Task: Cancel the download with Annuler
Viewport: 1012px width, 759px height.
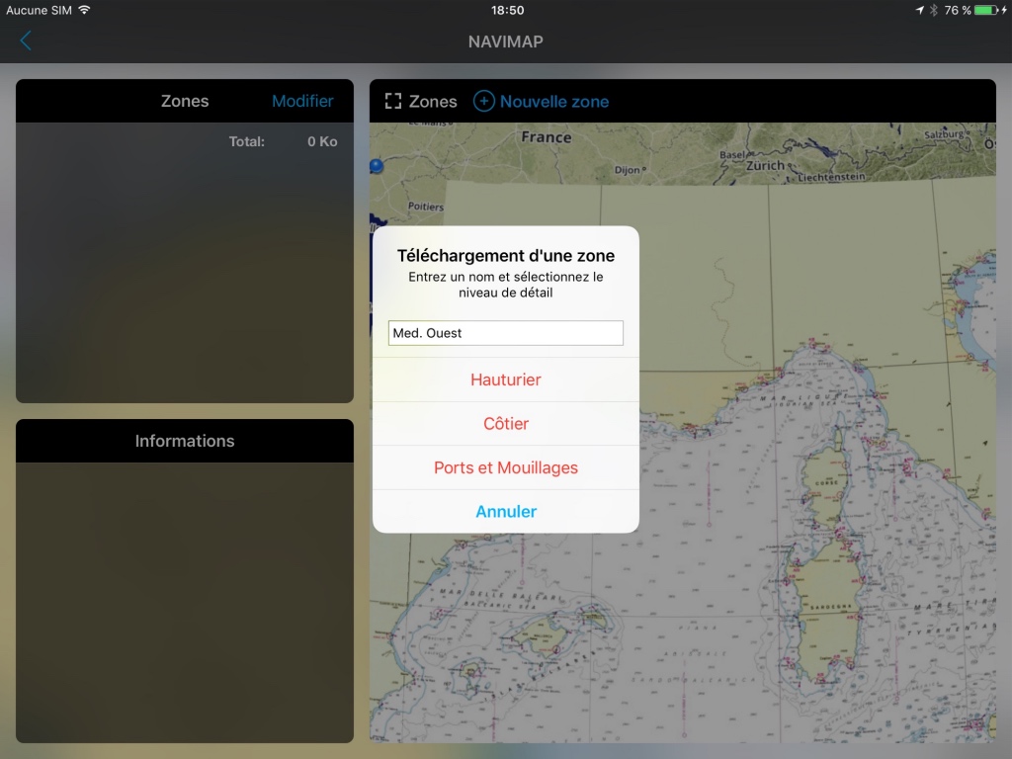Action: click(506, 511)
